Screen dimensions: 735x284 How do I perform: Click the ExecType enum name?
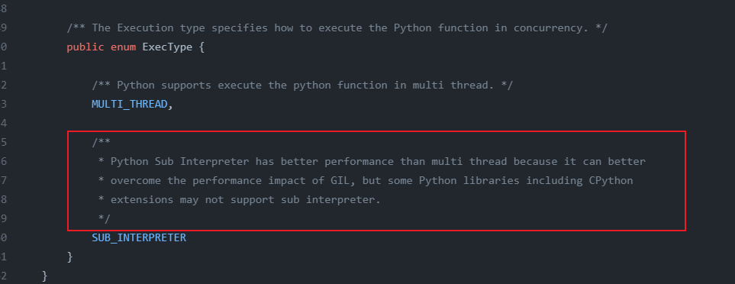[167, 47]
